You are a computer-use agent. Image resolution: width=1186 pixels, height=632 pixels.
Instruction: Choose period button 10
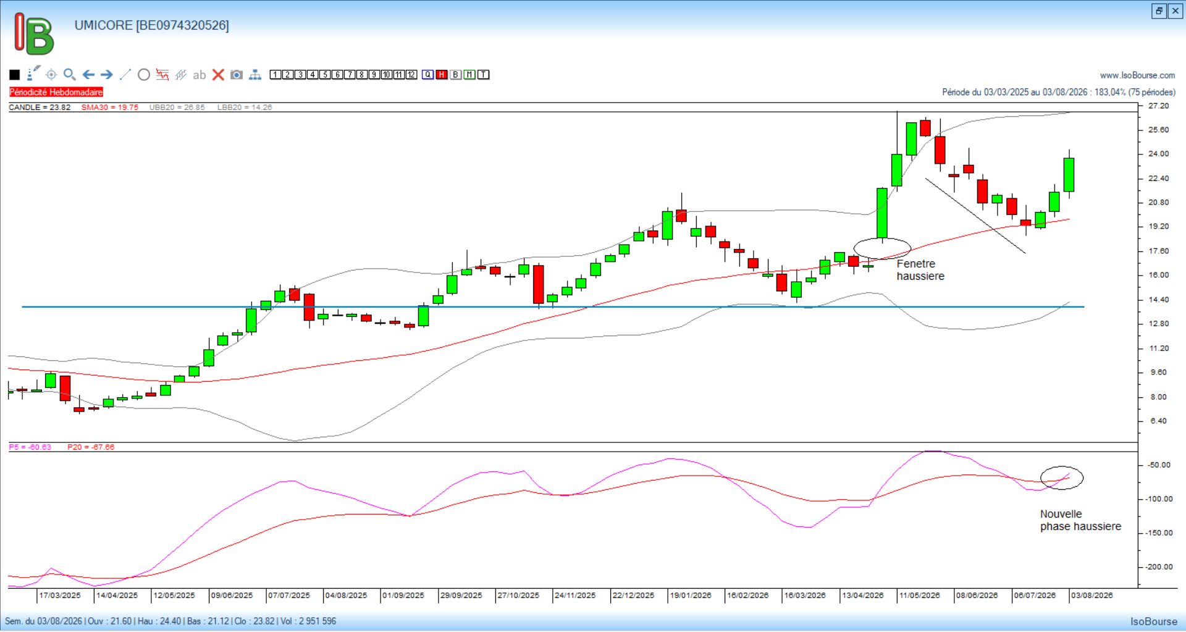(x=387, y=75)
